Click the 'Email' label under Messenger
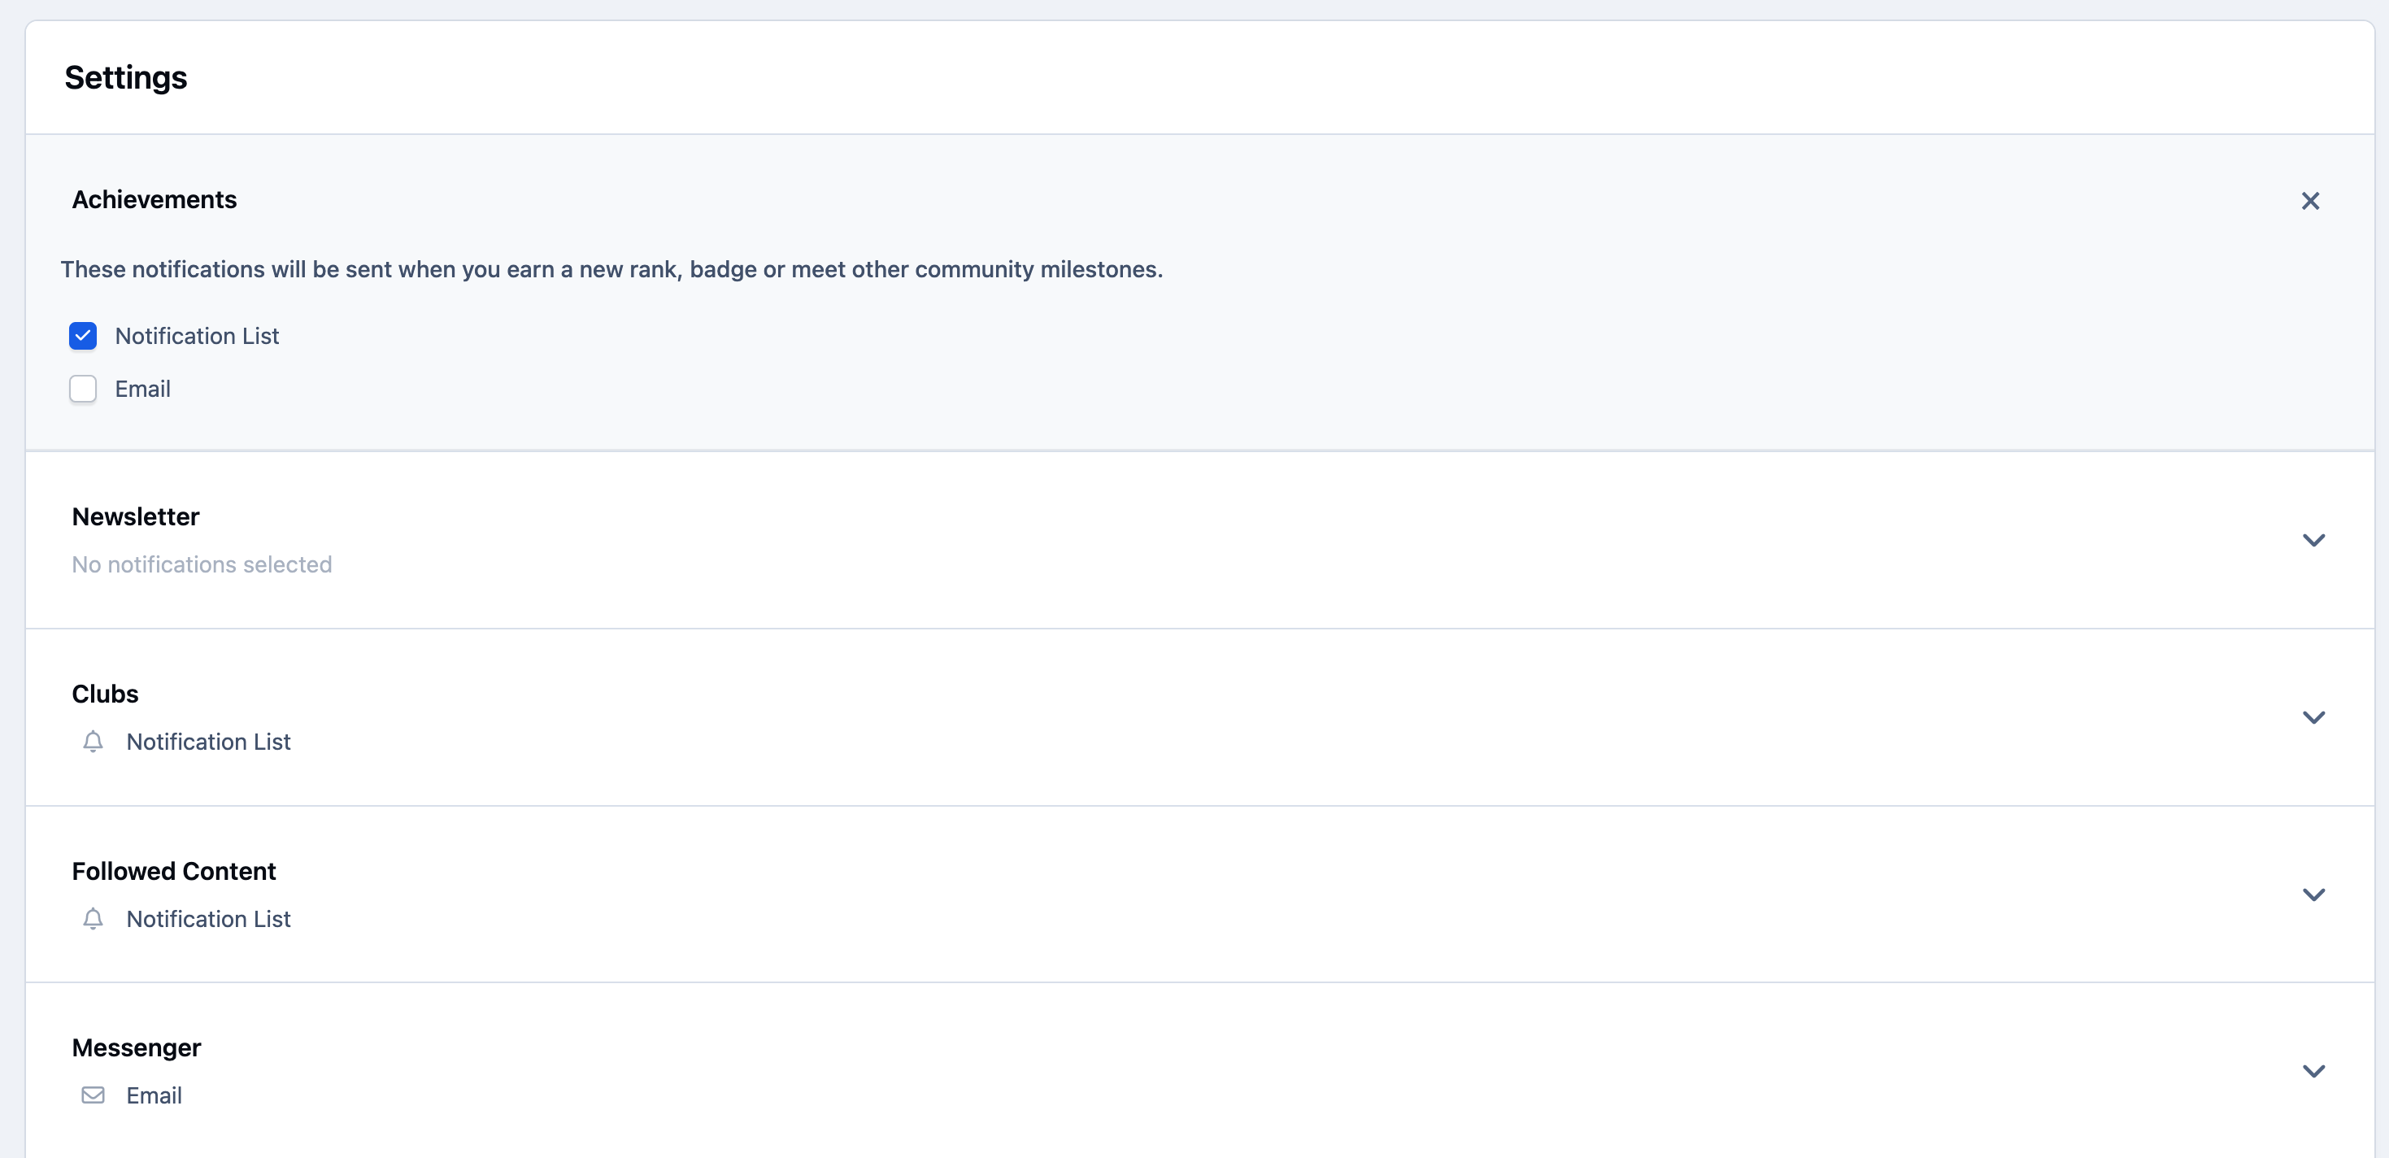This screenshot has width=2389, height=1158. tap(154, 1095)
